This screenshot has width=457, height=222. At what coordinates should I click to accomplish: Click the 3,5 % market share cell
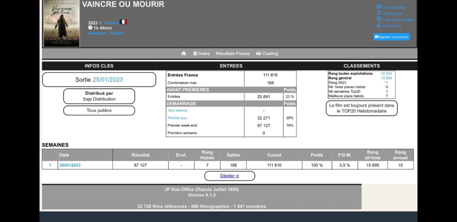tap(344, 165)
